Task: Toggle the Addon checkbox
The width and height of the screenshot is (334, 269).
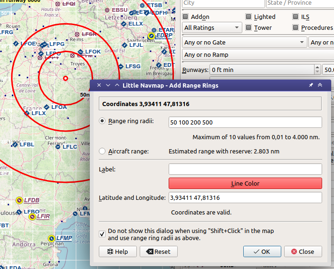Action: [186, 17]
